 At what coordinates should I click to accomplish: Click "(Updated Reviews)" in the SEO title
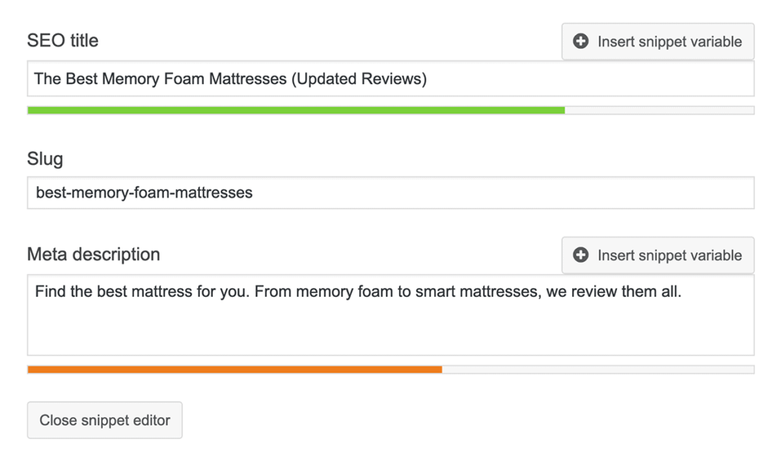[358, 79]
